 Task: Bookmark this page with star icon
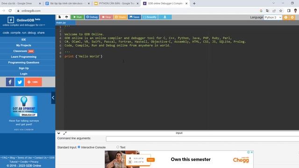281,11
